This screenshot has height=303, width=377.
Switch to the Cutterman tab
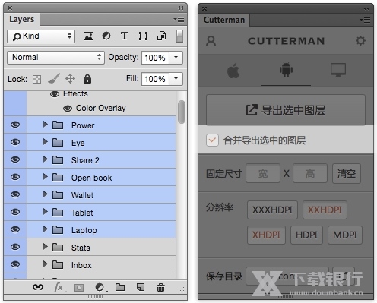[224, 20]
